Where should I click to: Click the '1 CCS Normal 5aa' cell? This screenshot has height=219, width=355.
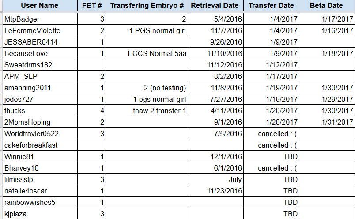click(x=147, y=53)
